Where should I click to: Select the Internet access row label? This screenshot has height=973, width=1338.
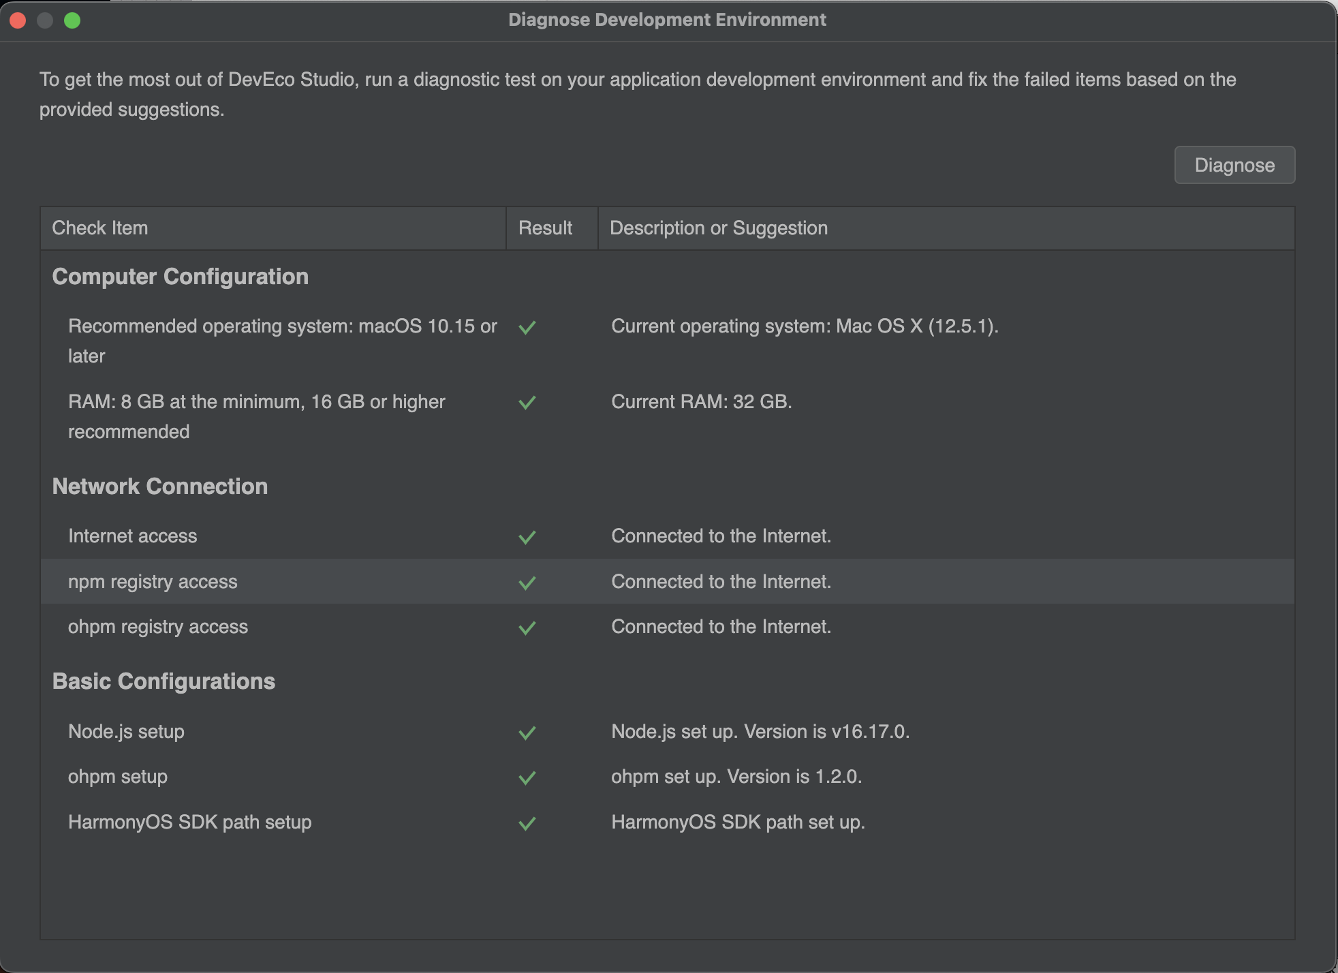pos(132,536)
